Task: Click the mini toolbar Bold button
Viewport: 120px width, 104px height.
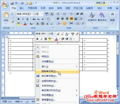Action: (37, 39)
